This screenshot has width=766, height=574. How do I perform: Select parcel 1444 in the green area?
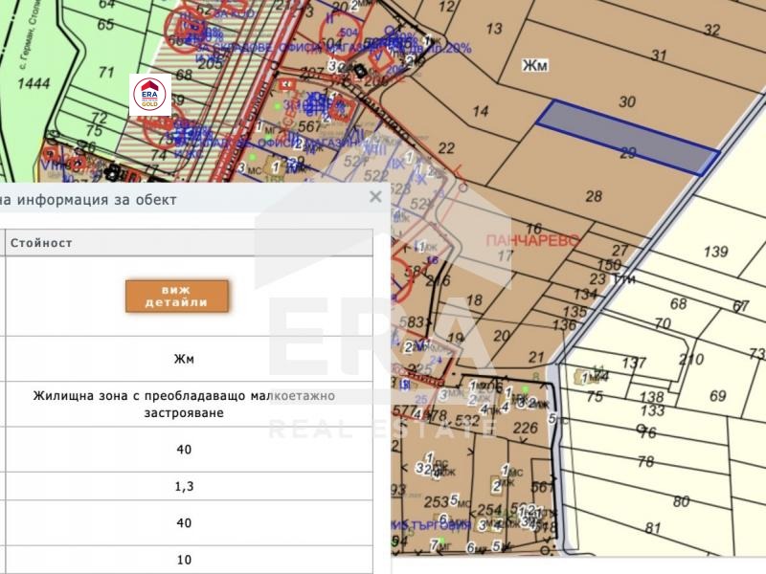click(x=33, y=85)
